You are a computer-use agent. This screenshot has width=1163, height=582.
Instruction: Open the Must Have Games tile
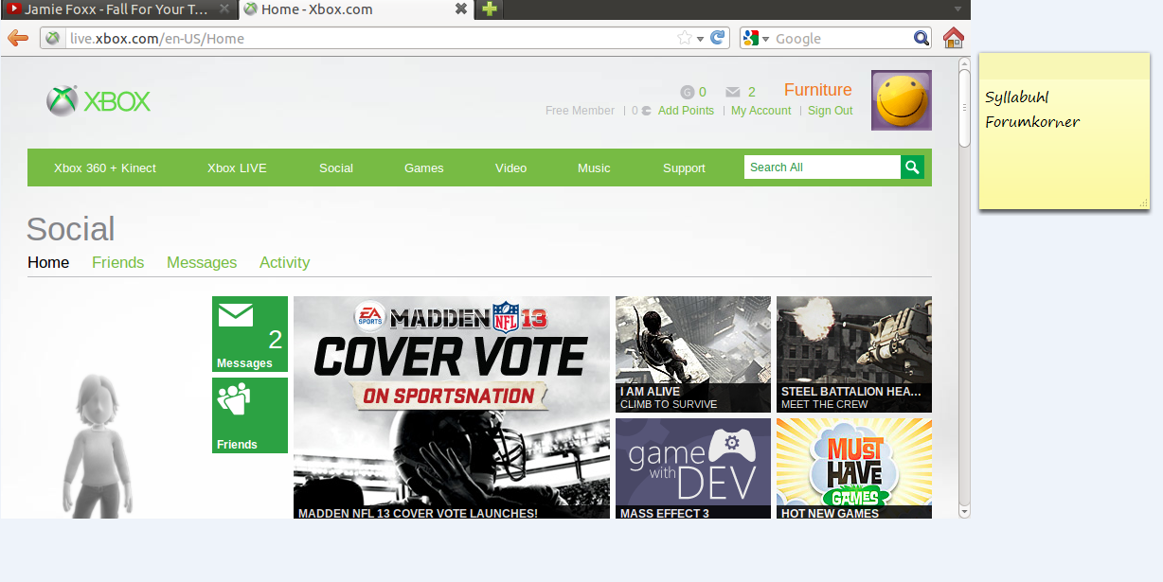tap(854, 468)
